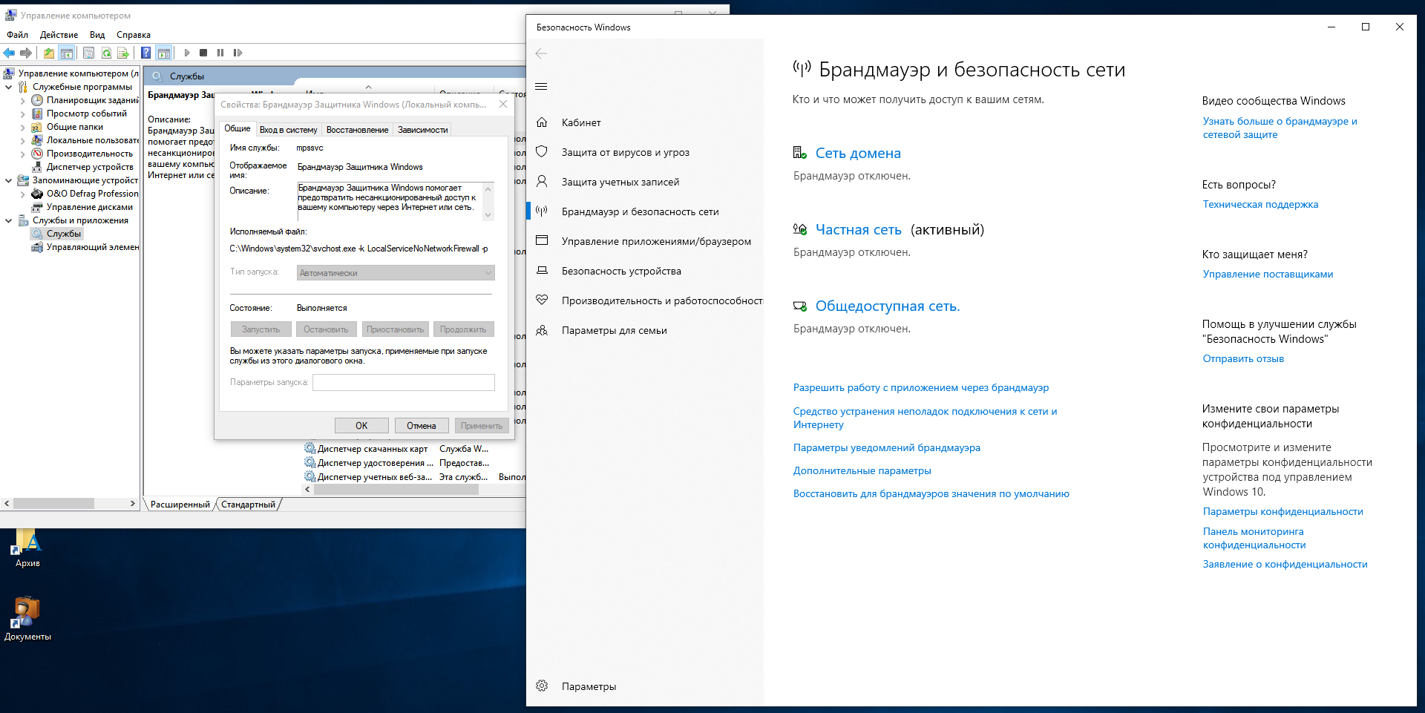Screen dimensions: 1425x713
Task: Click the gray Forward arrow in Computer Management toolbar
Action: point(26,53)
